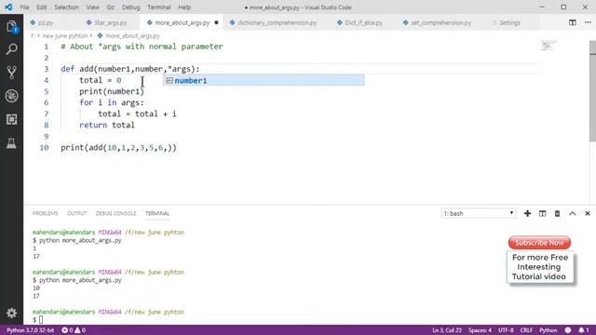Click the 'return total' code line
This screenshot has height=335, width=596.
point(107,125)
